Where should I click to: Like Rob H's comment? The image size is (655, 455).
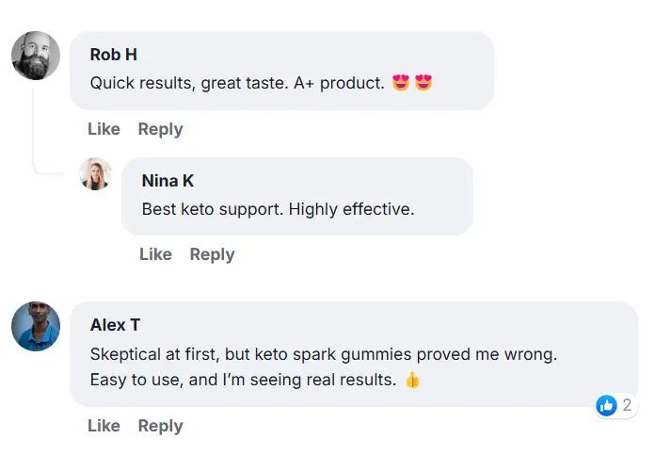coord(104,129)
